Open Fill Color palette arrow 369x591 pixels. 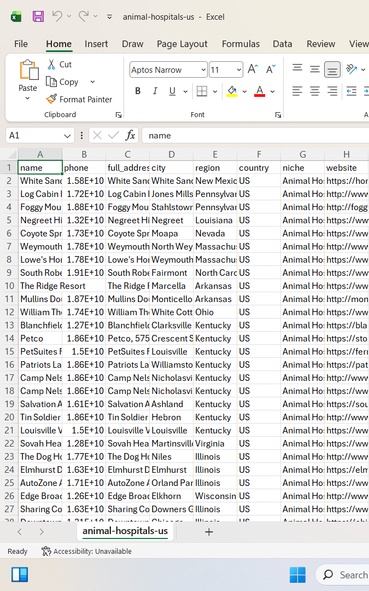[244, 91]
